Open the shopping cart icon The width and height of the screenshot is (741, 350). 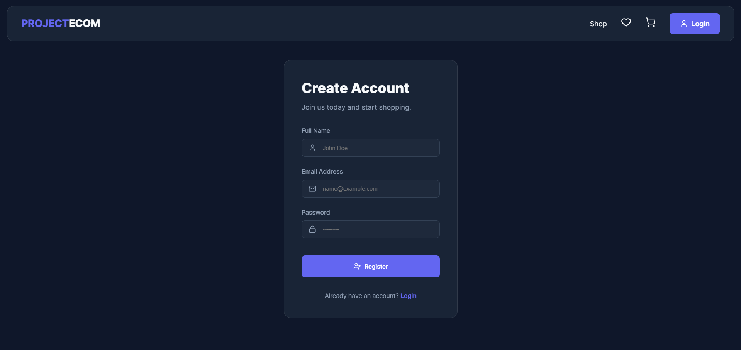650,23
